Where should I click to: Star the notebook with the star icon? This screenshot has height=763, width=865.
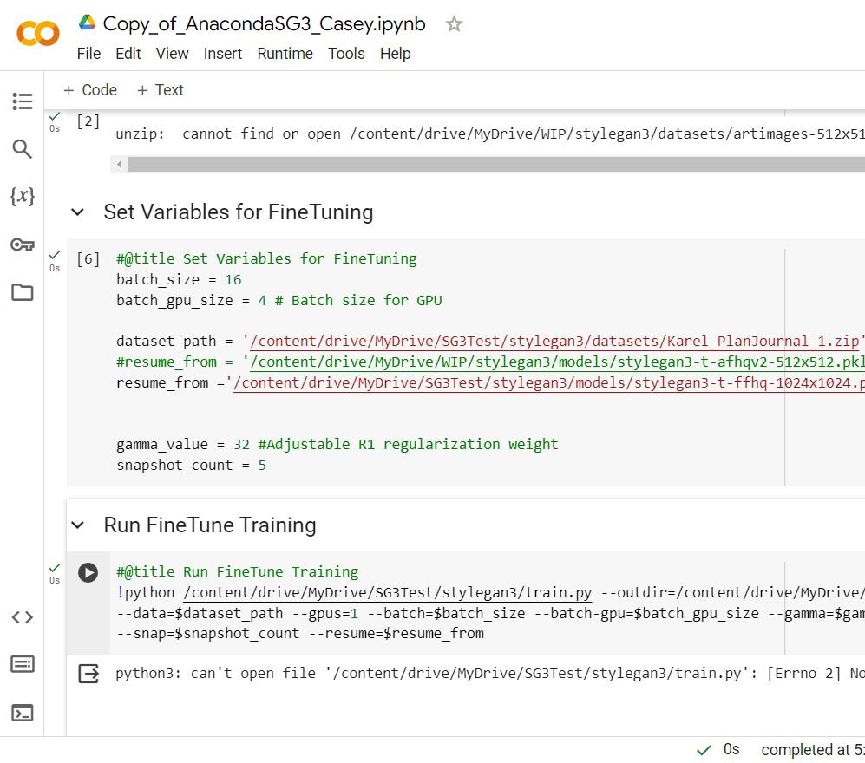tap(454, 24)
